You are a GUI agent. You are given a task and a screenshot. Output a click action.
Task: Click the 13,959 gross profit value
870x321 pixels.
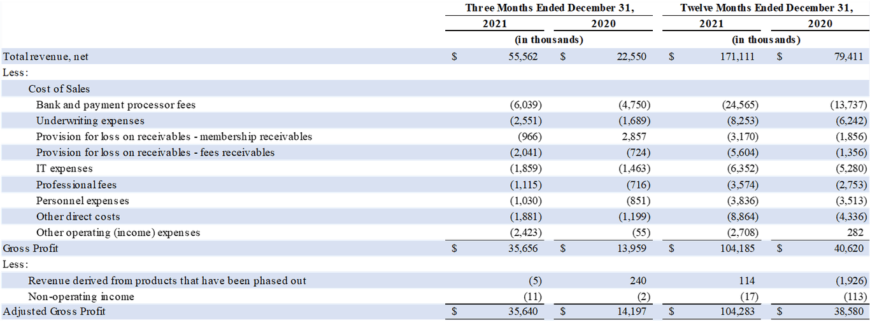pyautogui.click(x=631, y=249)
